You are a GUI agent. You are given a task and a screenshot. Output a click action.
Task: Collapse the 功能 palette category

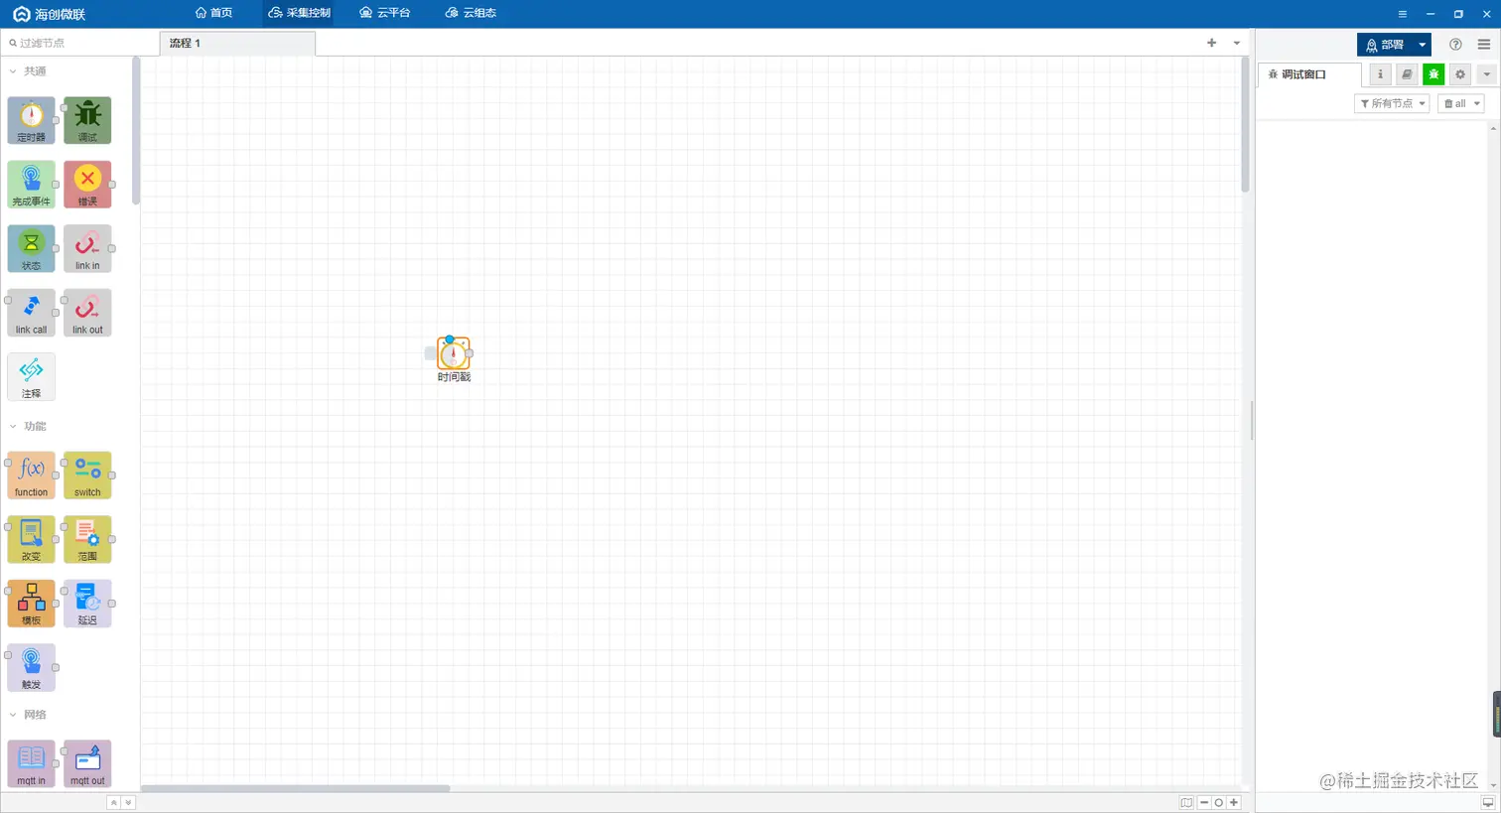[x=13, y=426]
